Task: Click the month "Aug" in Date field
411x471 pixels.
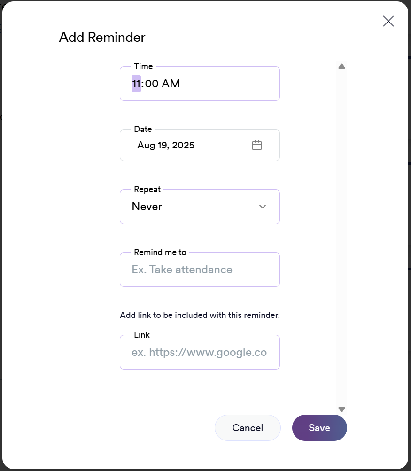Action: pos(146,145)
